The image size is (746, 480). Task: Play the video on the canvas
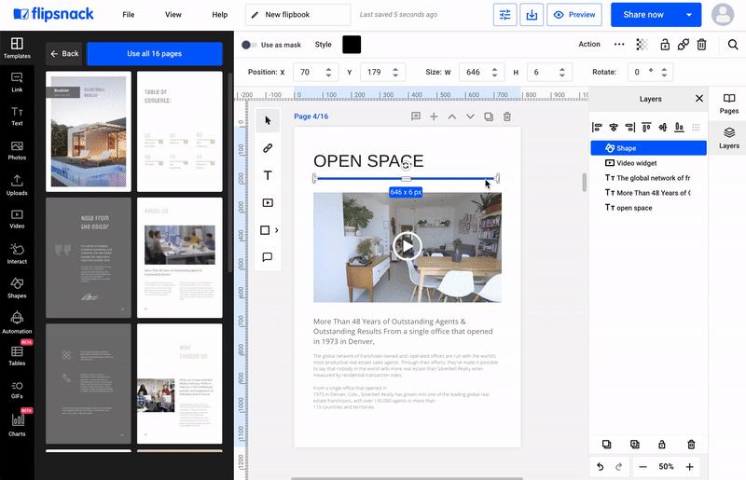pos(408,246)
